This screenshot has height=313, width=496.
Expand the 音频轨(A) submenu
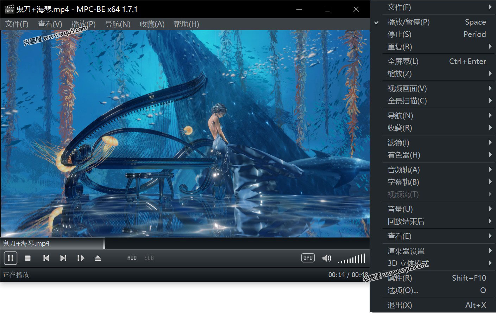433,170
